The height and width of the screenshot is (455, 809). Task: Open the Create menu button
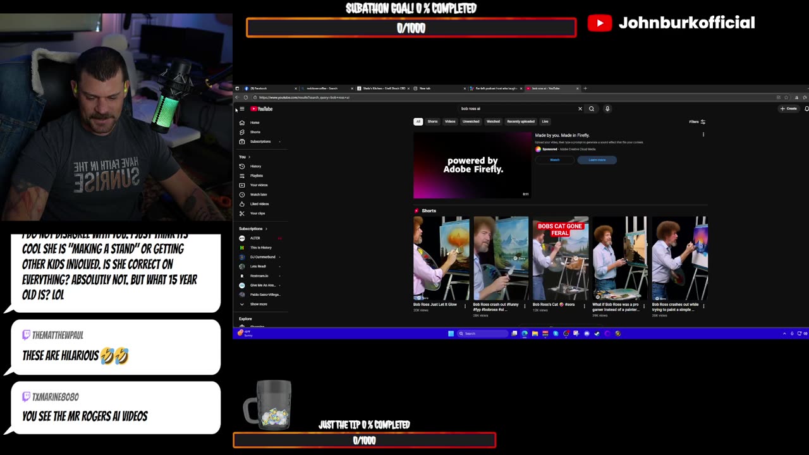(x=789, y=109)
